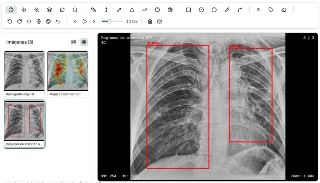Select the window/level contrast tool
The image size is (320, 183).
click(11, 10)
